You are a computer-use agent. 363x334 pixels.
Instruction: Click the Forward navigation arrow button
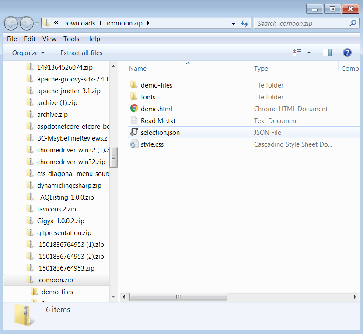26,23
